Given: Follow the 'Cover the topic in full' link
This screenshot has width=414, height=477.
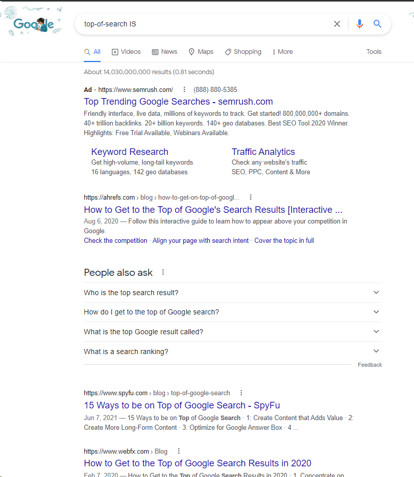Looking at the screenshot, I should pyautogui.click(x=284, y=241).
